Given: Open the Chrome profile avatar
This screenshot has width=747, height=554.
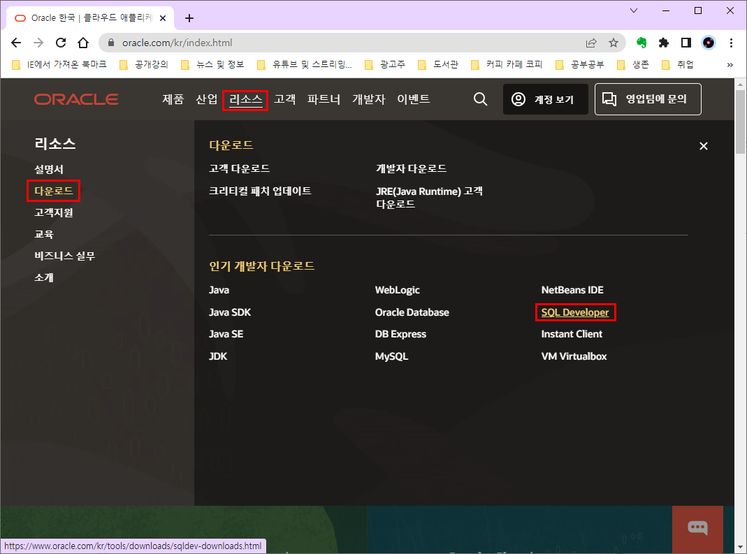Looking at the screenshot, I should coord(709,43).
